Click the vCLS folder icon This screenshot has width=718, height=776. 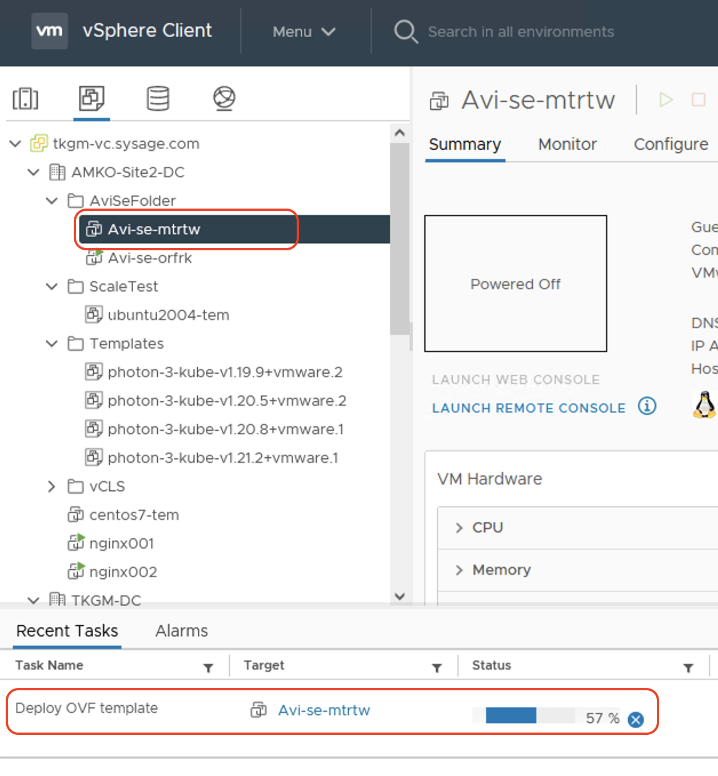pyautogui.click(x=75, y=486)
